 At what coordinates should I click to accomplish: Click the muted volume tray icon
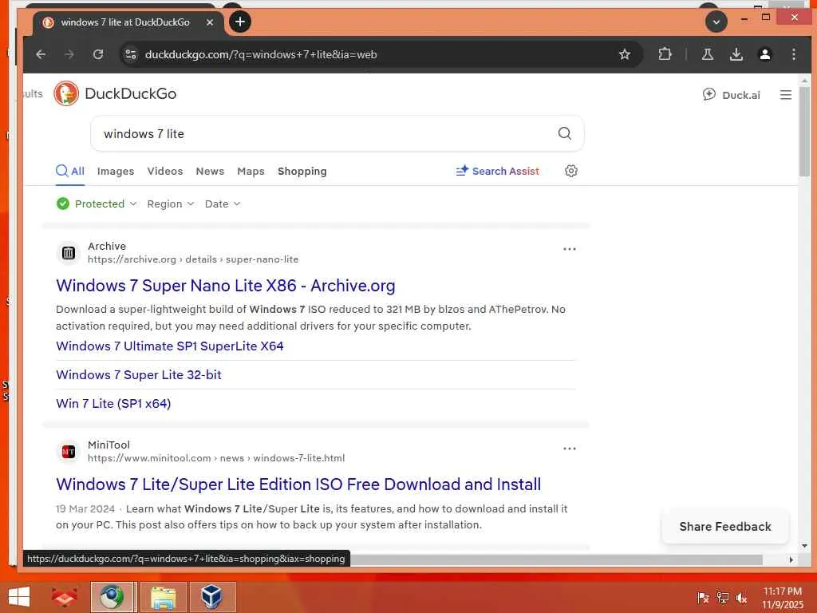click(x=741, y=597)
